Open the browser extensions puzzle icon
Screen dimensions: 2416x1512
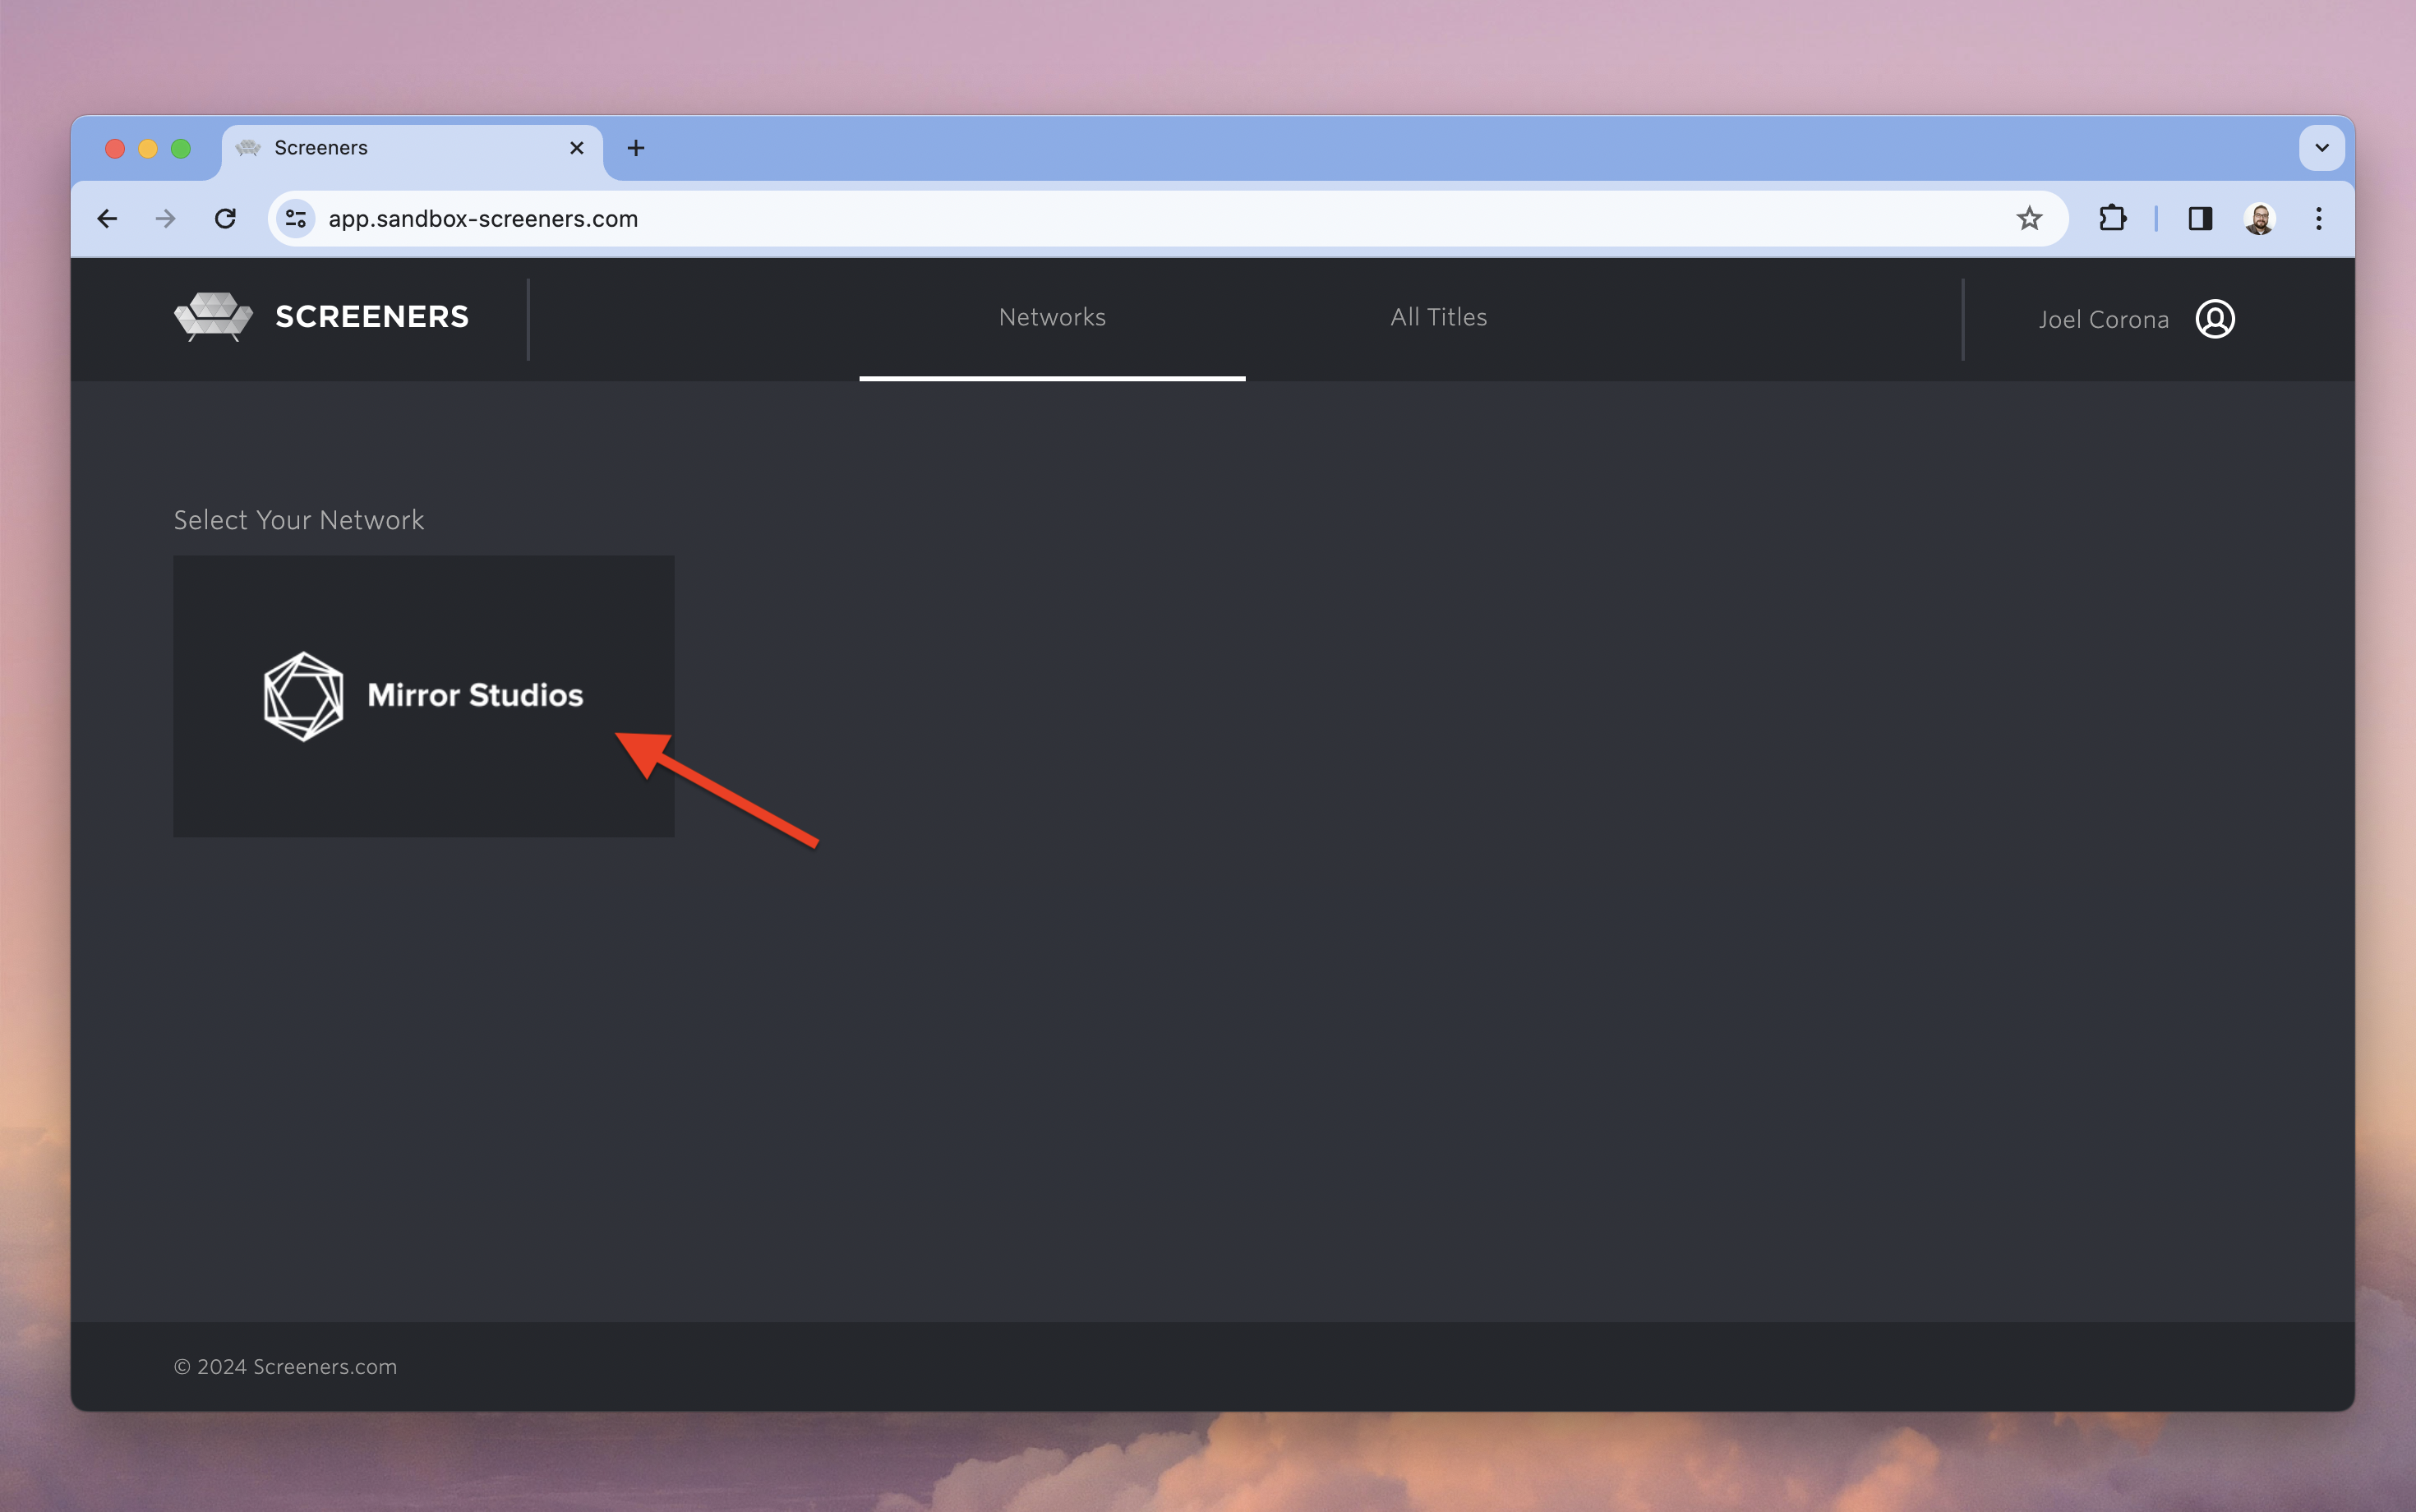click(2111, 219)
